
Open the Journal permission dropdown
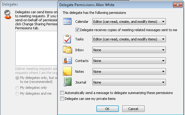point(129,82)
